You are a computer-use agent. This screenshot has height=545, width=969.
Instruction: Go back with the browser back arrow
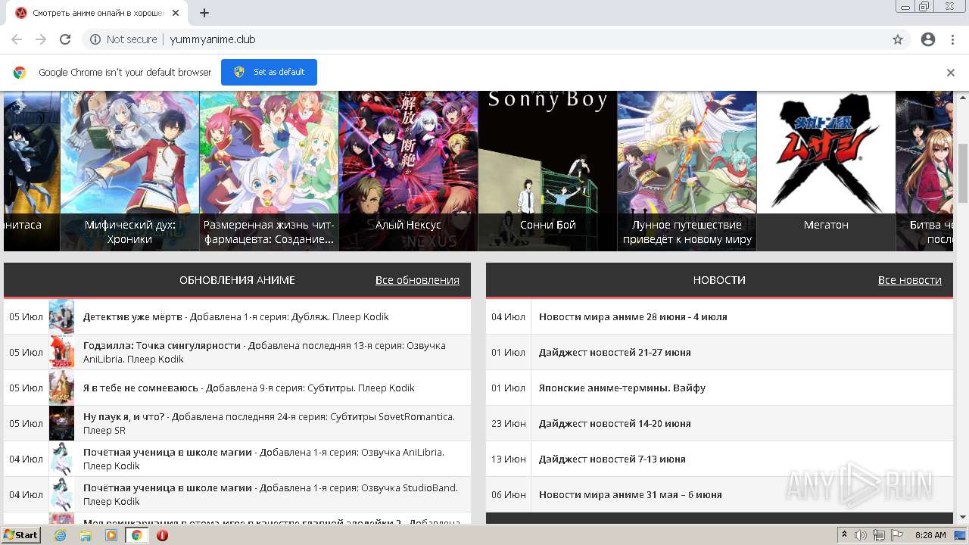17,39
